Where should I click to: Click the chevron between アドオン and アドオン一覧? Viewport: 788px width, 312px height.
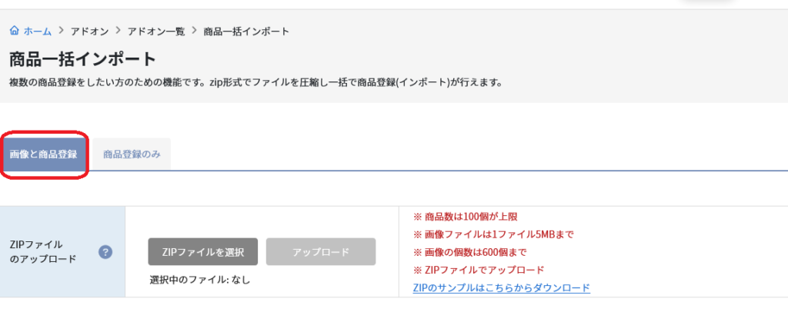click(x=119, y=32)
